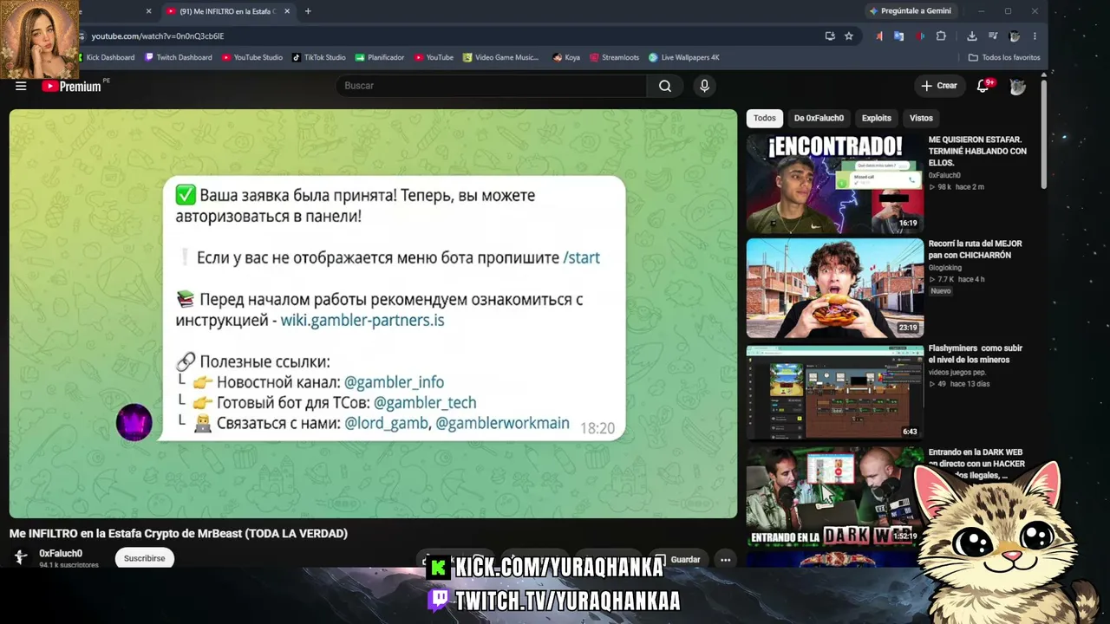The height and width of the screenshot is (624, 1110).
Task: Open the YouTube account avatar menu
Action: [1017, 86]
